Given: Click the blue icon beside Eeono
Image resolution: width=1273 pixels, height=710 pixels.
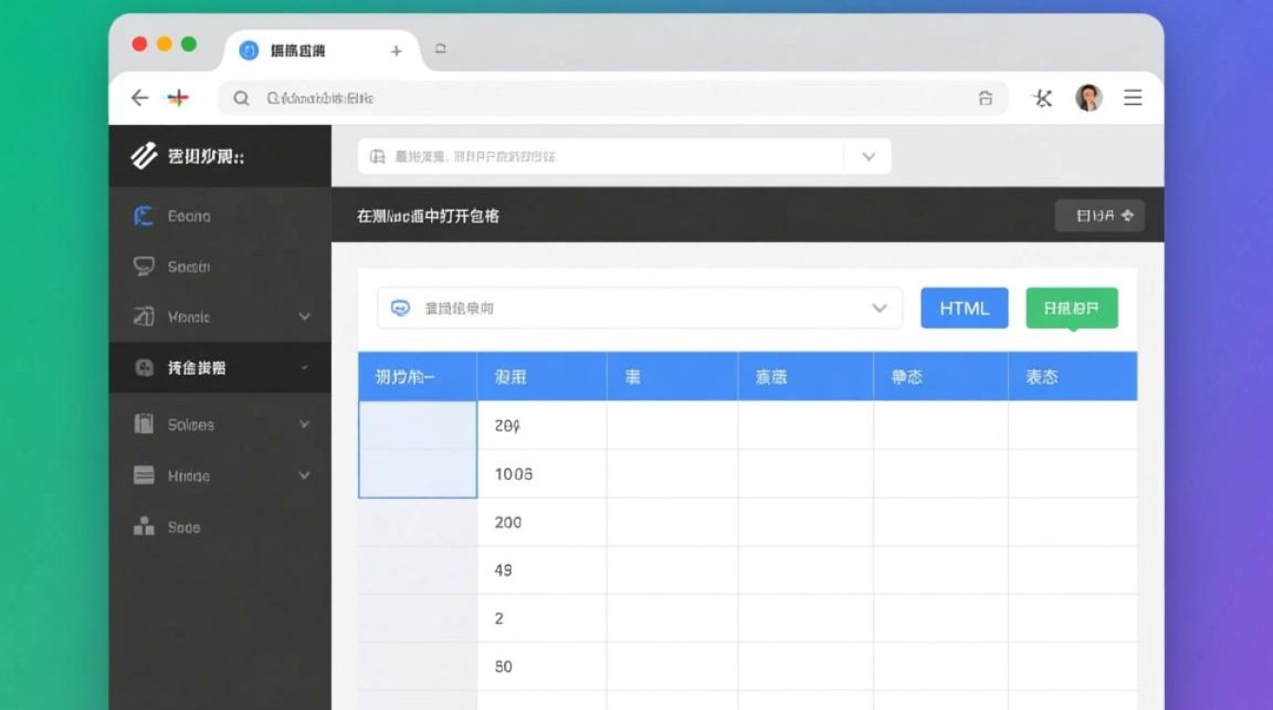Looking at the screenshot, I should pyautogui.click(x=144, y=216).
